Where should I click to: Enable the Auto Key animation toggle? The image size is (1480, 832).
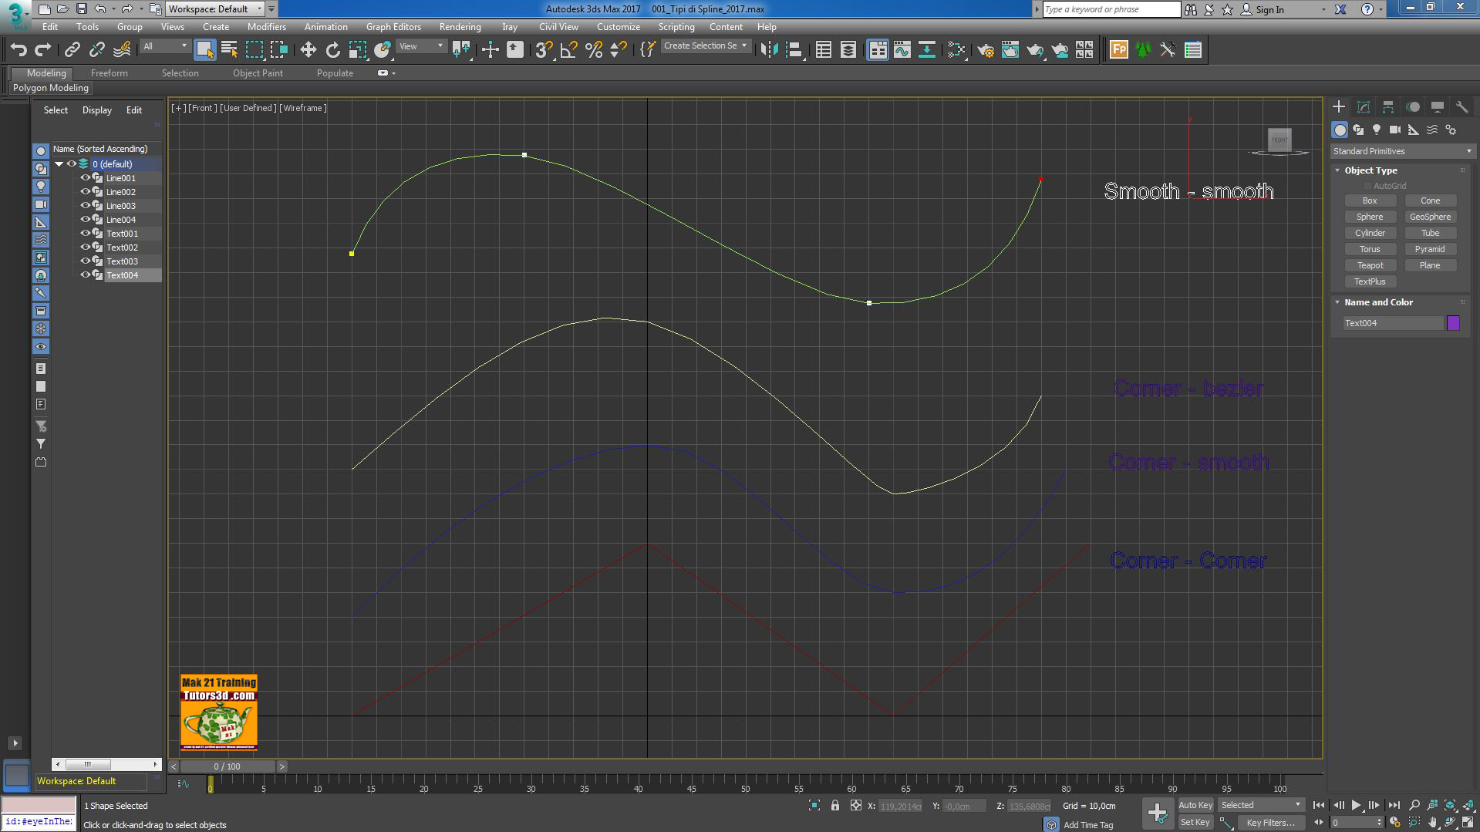1195,804
